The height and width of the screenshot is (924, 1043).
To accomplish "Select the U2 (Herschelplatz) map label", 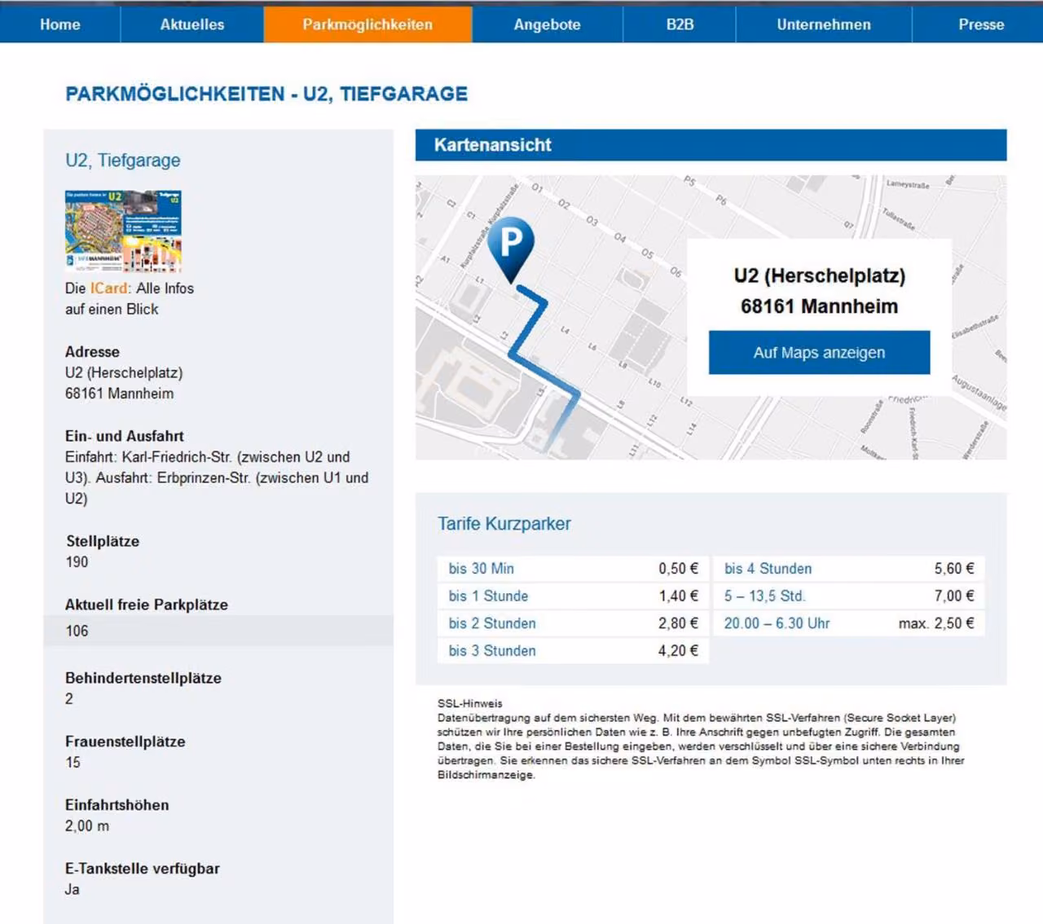I will pos(819,275).
